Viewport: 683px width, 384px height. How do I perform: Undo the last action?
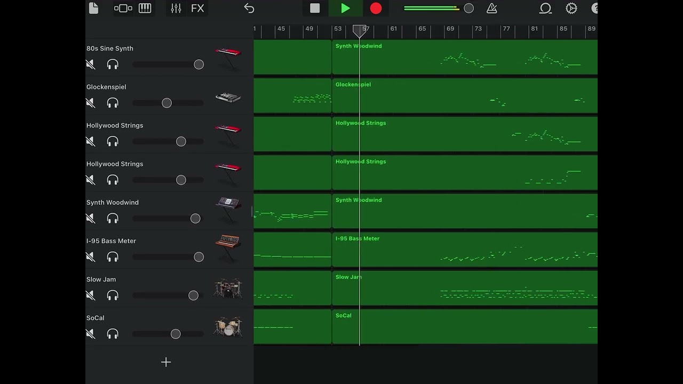pos(249,8)
